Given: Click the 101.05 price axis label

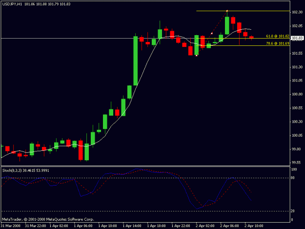Looking at the screenshot, I should click(297, 81).
